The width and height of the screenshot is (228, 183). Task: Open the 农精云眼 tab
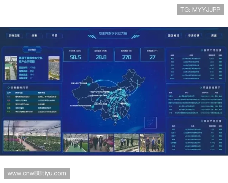(14, 35)
